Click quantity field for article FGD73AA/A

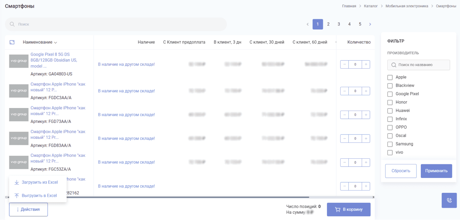point(355,115)
